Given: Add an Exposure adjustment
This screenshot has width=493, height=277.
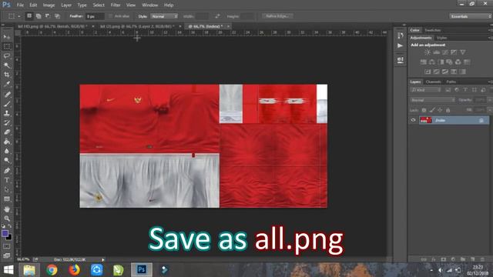Looking at the screenshot, I should 454,52.
